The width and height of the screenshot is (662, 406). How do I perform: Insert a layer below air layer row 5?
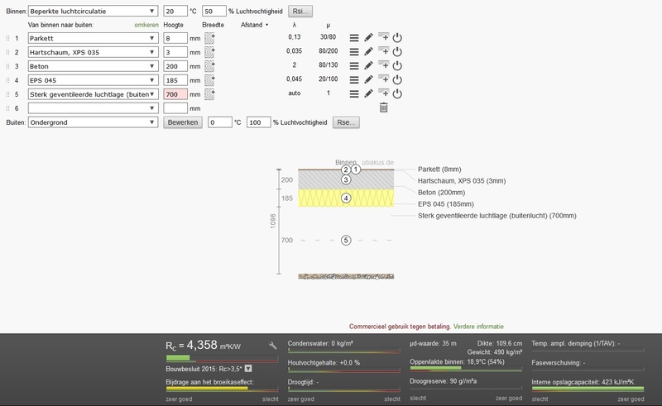pyautogui.click(x=383, y=93)
